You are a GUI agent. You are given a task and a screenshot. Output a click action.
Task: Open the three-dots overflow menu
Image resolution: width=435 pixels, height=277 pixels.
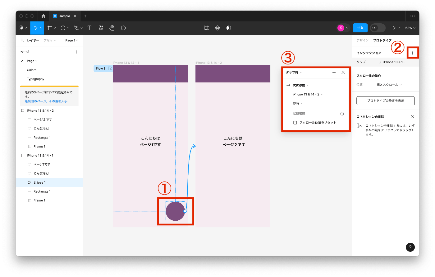[x=413, y=16]
